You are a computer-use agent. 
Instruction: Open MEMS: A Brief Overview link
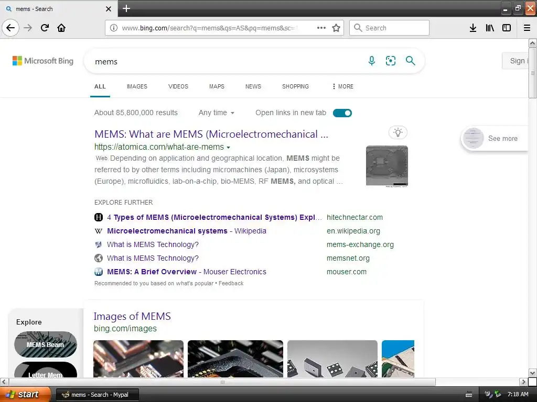(187, 272)
